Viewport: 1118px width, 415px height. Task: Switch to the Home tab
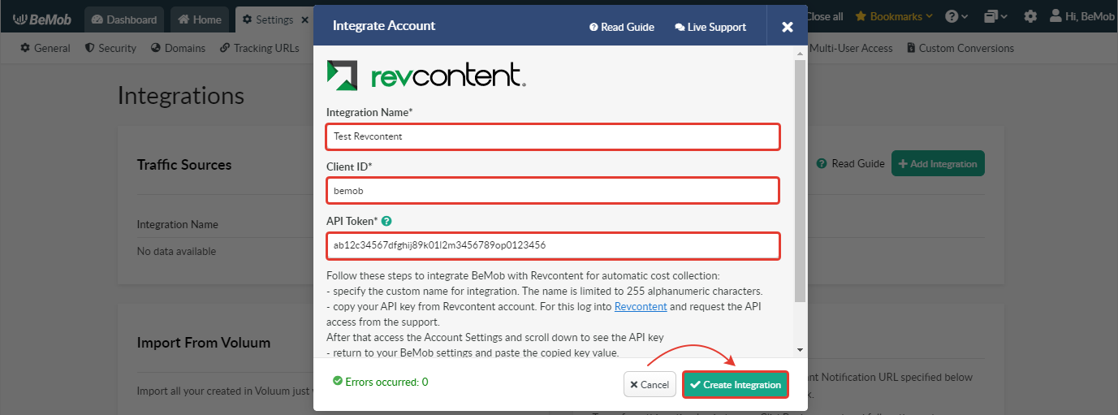click(200, 19)
